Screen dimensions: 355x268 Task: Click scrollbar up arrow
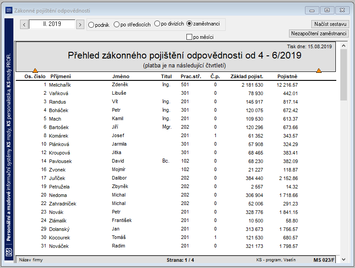coord(343,46)
